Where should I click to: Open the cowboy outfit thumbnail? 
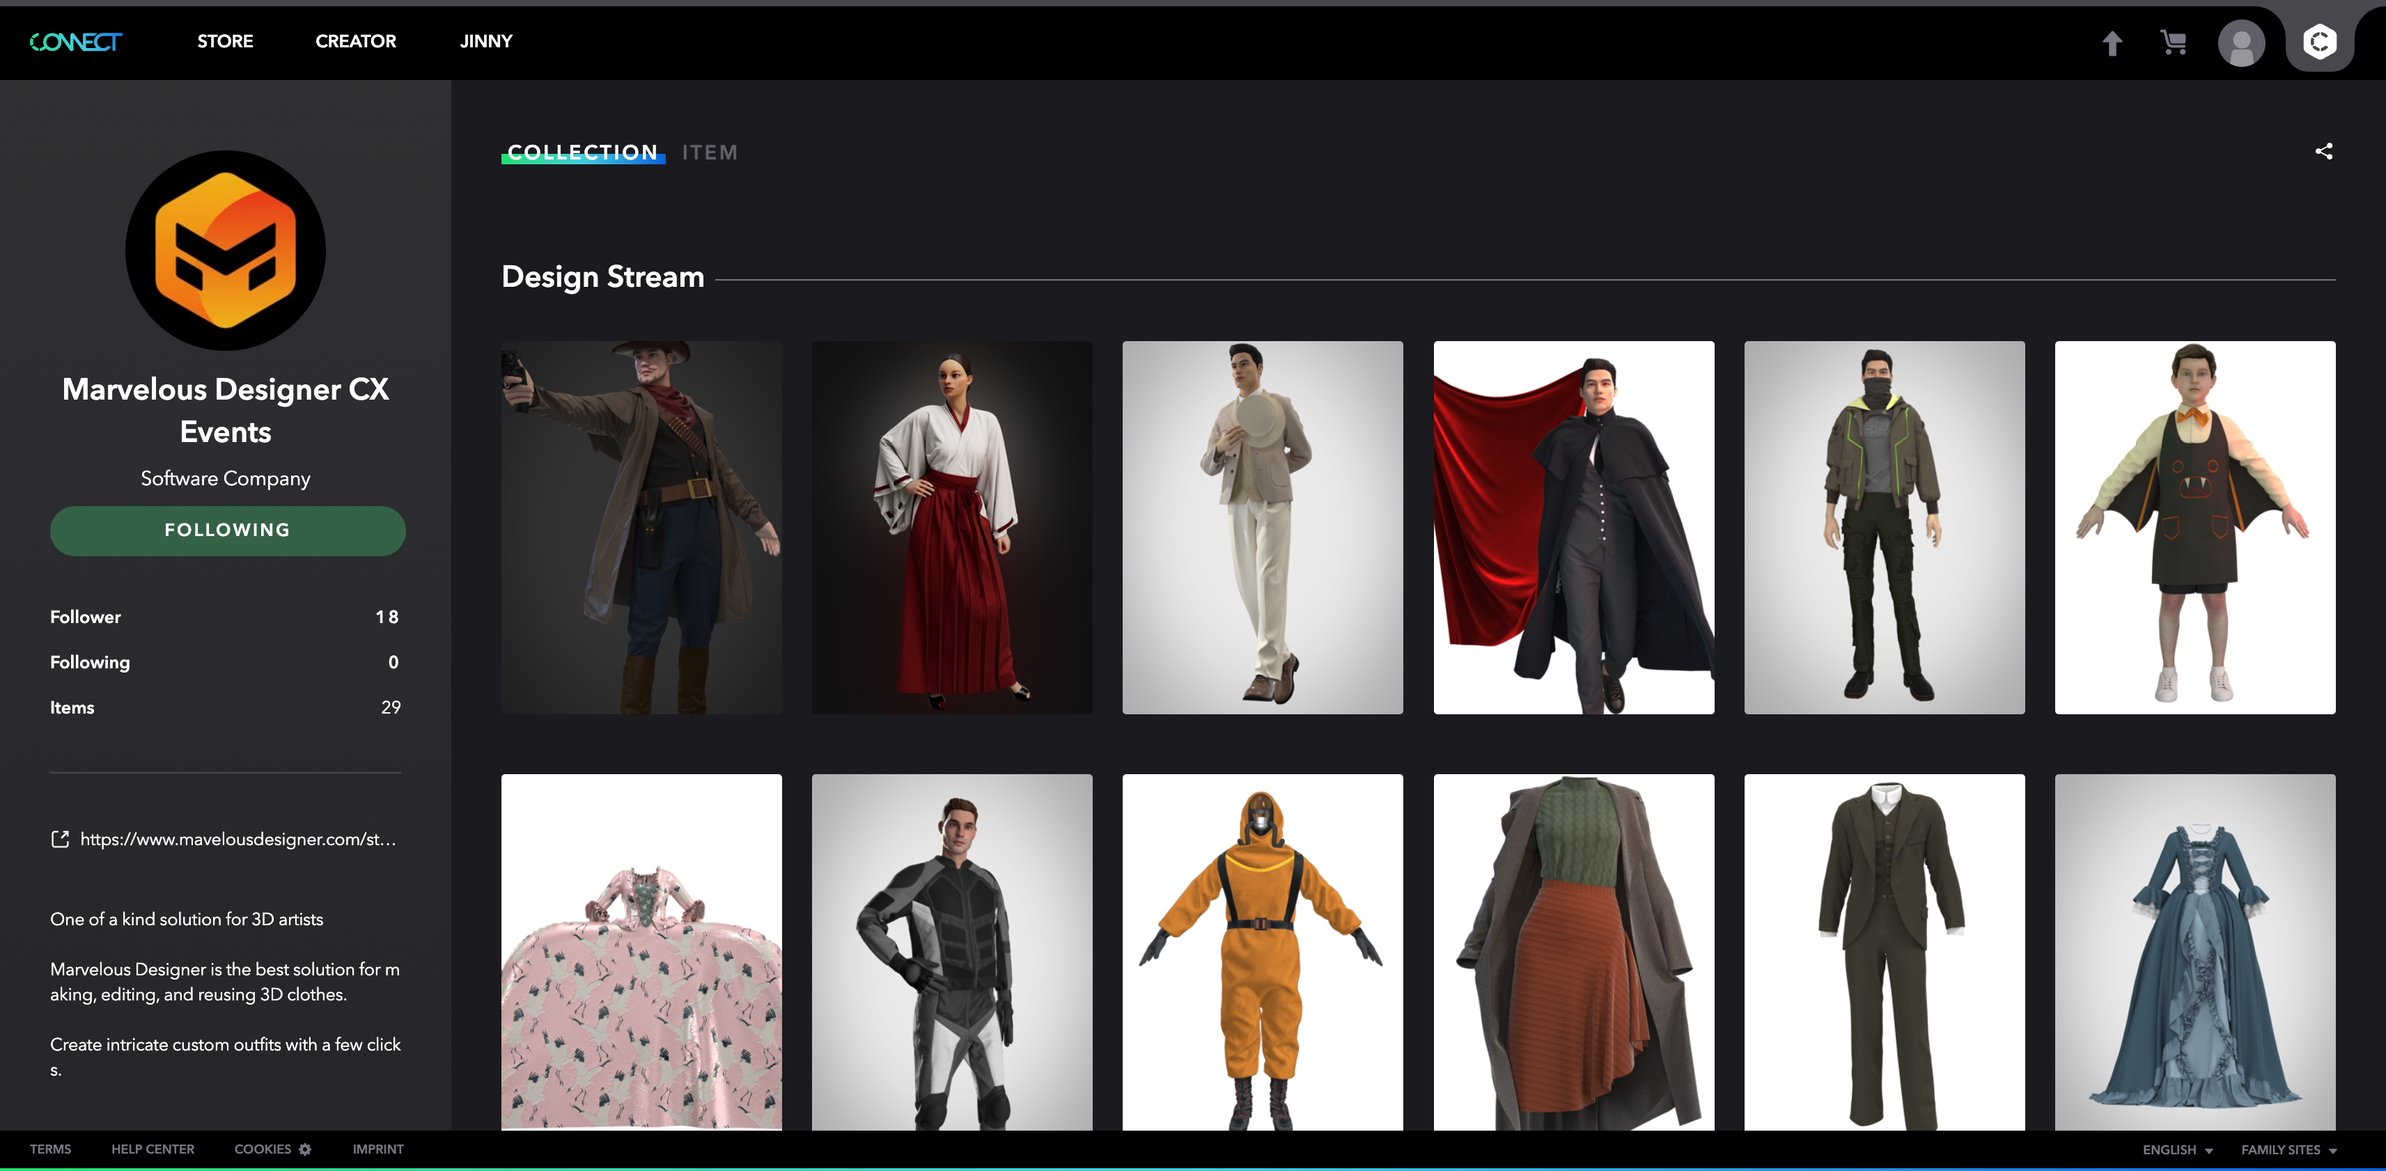click(641, 527)
